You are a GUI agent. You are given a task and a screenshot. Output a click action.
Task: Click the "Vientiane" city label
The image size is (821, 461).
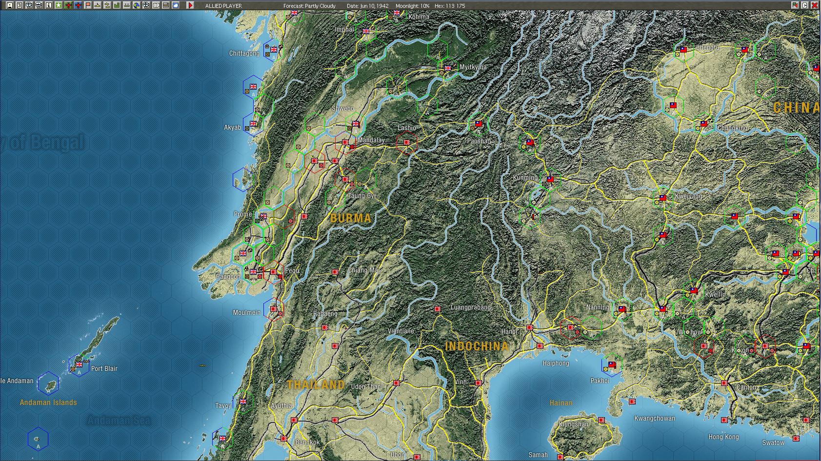401,331
